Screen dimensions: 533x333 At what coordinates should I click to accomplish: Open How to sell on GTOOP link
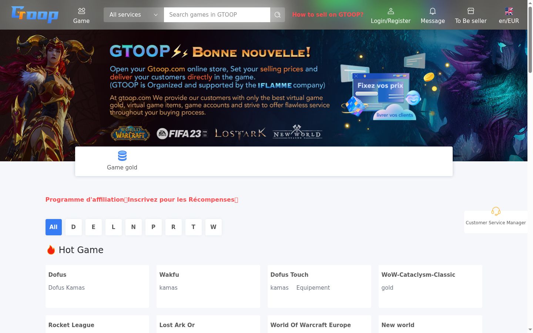tap(328, 15)
